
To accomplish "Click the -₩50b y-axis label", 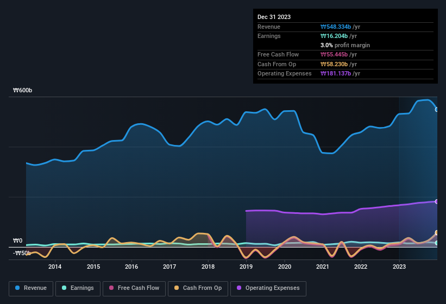I will point(22,253).
